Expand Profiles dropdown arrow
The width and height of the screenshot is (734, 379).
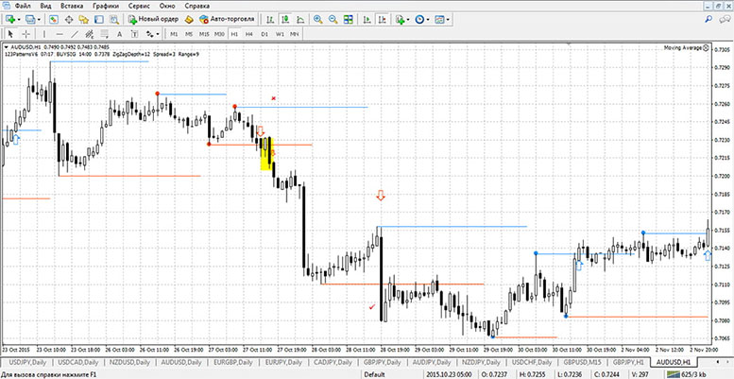pyautogui.click(x=39, y=20)
